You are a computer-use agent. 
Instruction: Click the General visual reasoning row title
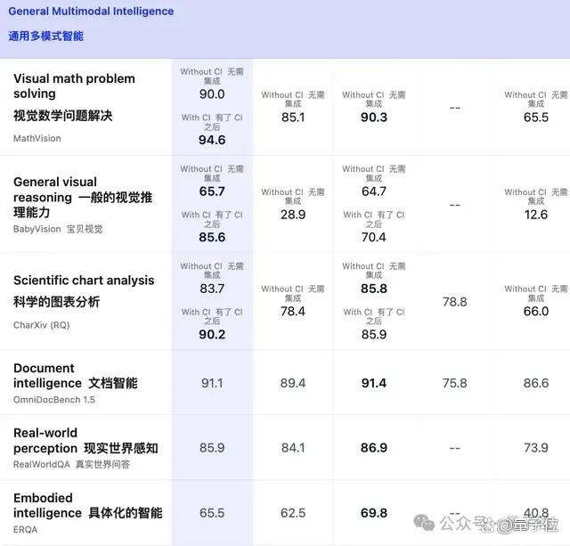[83, 197]
